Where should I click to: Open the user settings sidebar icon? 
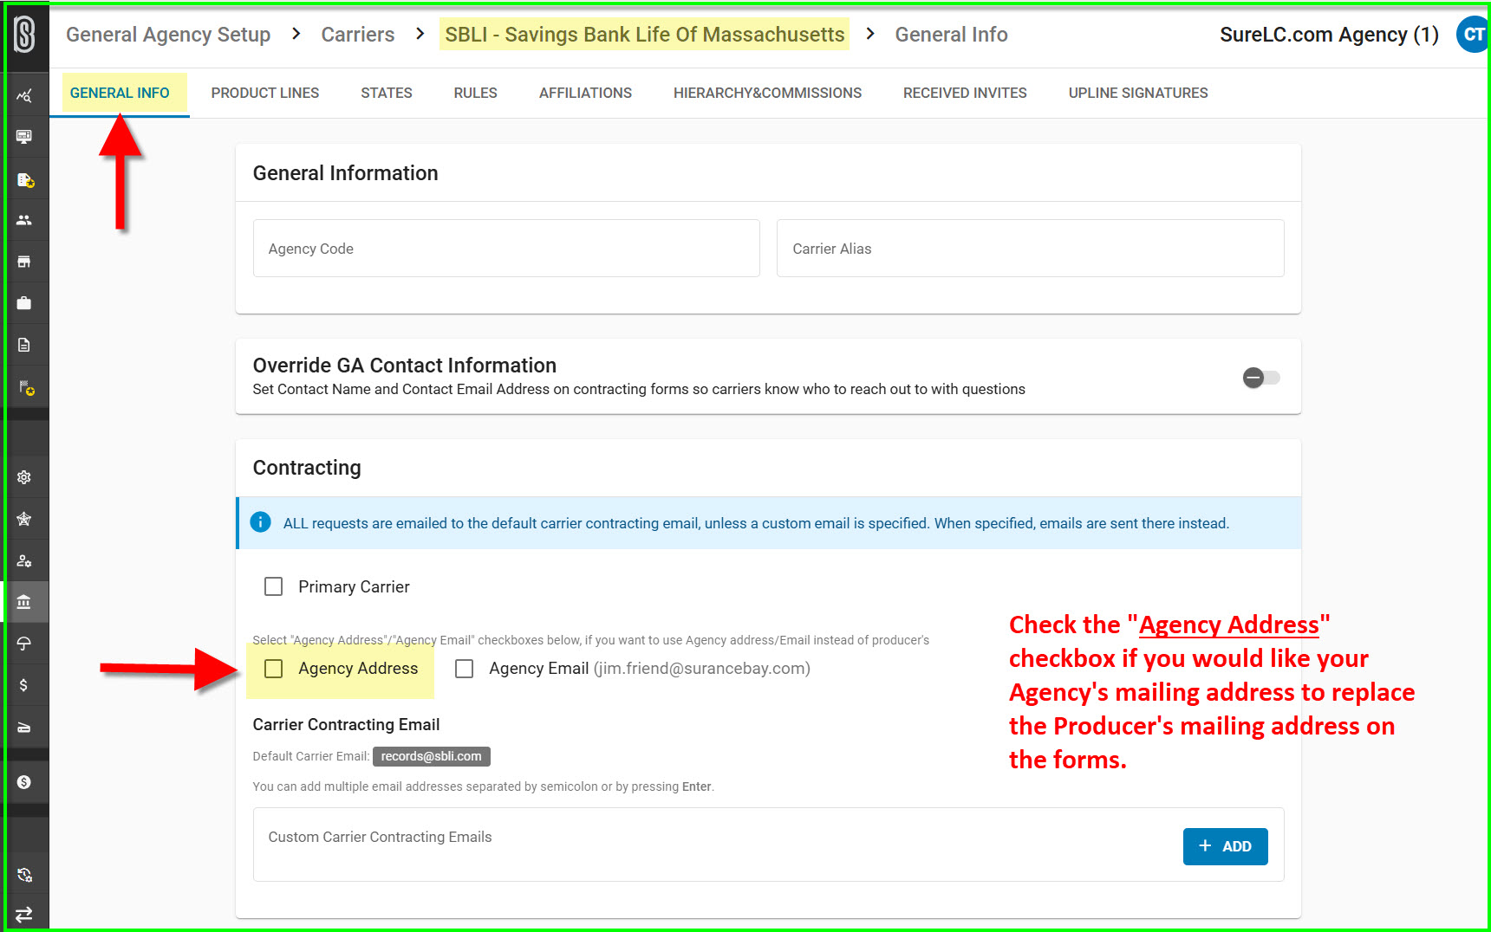point(24,560)
